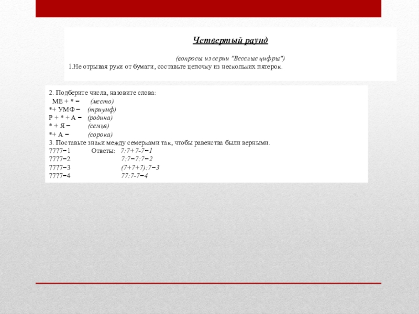Select the subtitle "вопросы из серии Веселые цифры"
419x314 pixels.
(230, 59)
